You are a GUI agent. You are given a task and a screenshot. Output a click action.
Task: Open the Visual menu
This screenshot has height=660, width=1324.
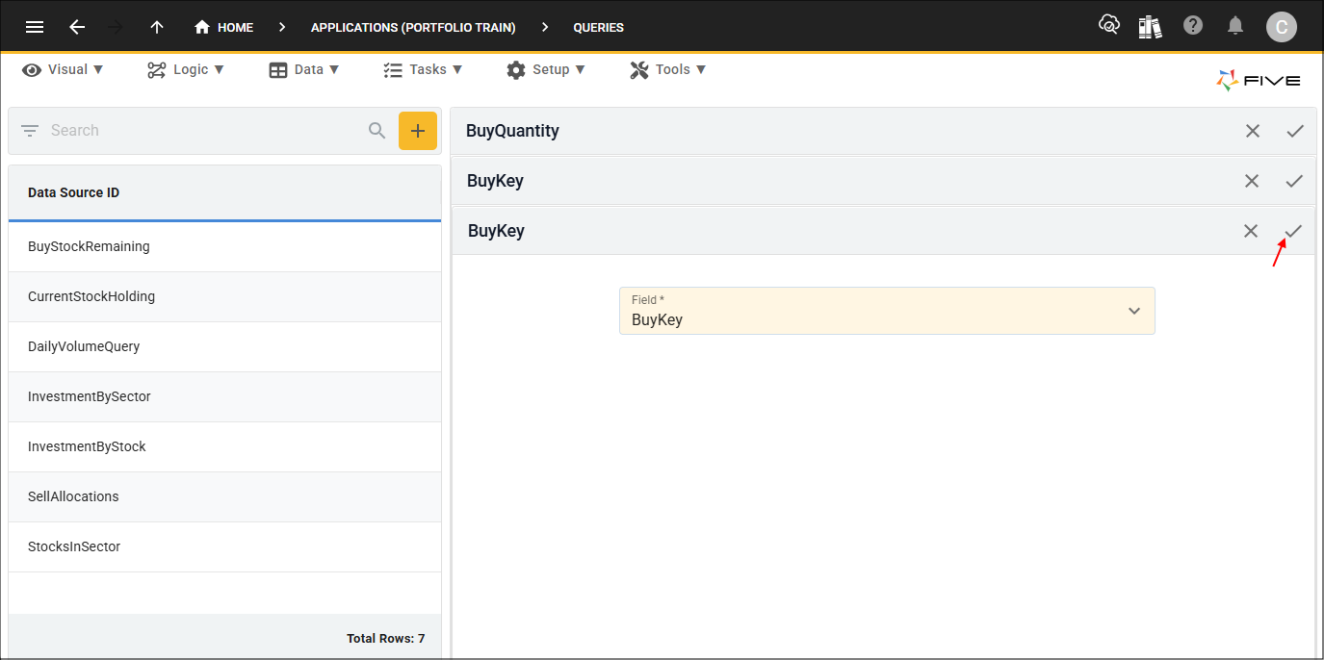[63, 69]
